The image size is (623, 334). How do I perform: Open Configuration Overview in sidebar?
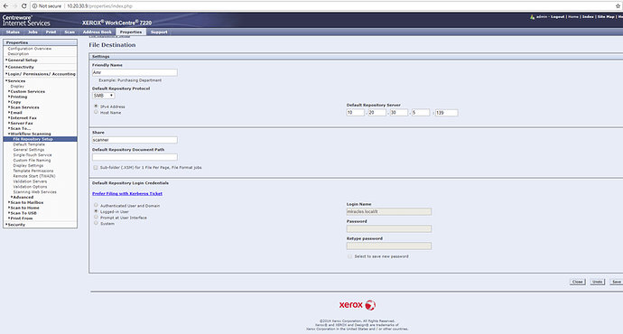[x=30, y=49]
